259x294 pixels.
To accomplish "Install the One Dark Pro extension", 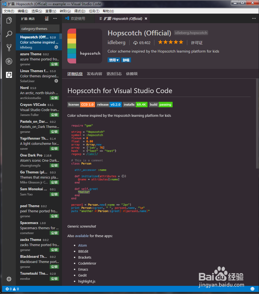I will [54, 166].
